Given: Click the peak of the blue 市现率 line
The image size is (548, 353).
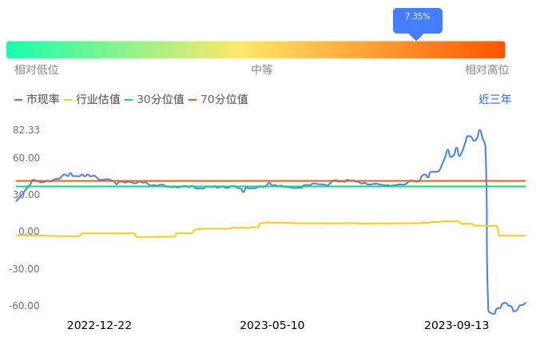Looking at the screenshot, I should tap(479, 130).
